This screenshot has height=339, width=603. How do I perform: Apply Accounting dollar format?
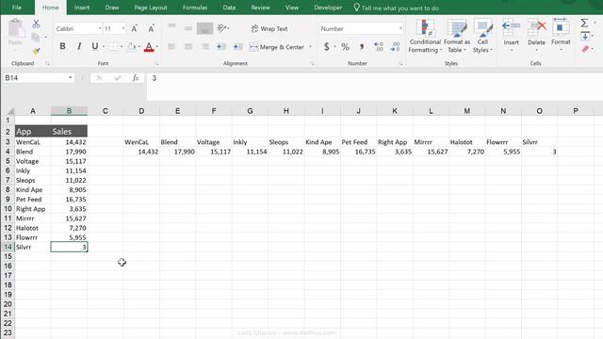[x=327, y=47]
